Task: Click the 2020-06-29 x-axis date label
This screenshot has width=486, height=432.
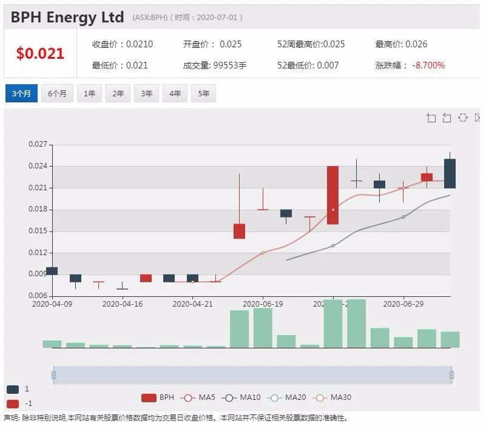Action: [x=403, y=304]
